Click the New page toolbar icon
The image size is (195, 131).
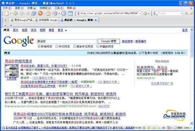(6, 13)
